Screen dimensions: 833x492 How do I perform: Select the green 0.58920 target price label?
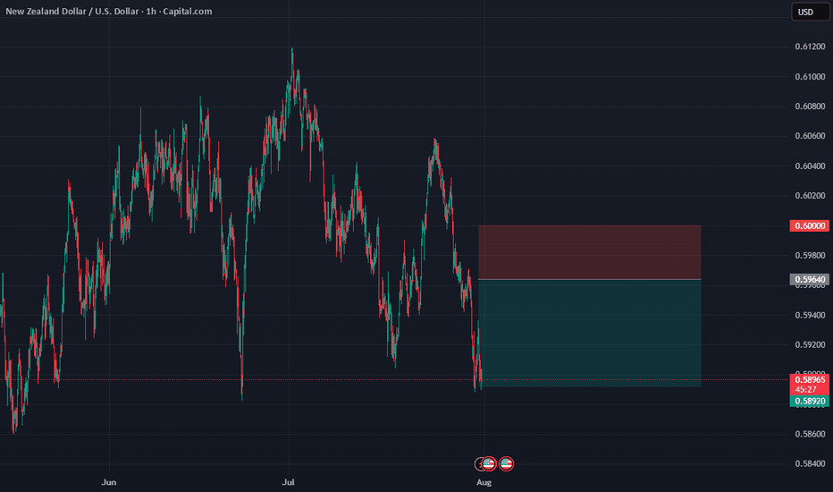tap(809, 401)
